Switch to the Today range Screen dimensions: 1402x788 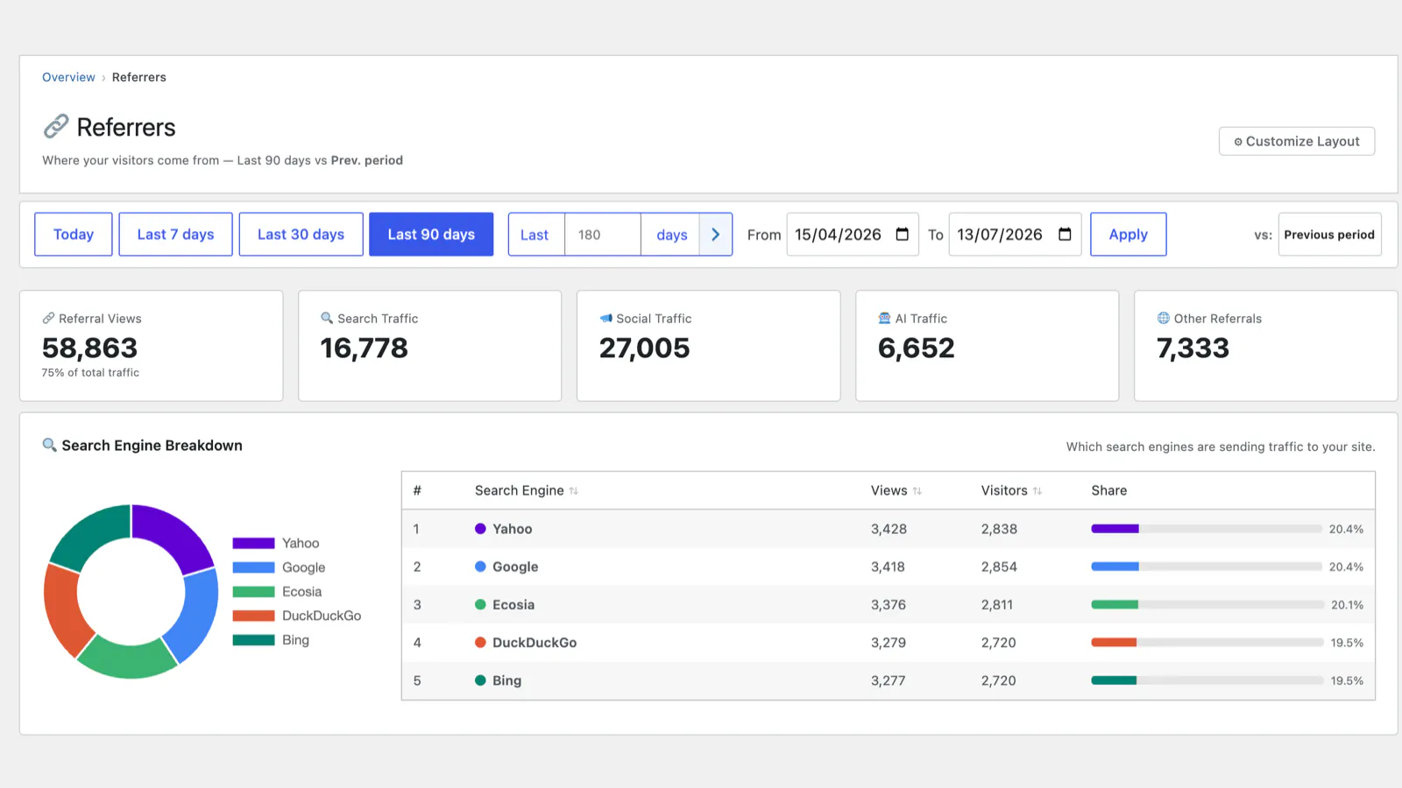coord(74,235)
